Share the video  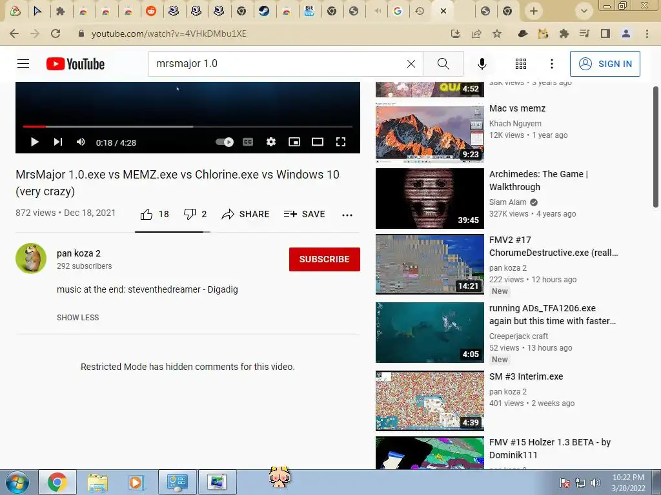click(245, 214)
